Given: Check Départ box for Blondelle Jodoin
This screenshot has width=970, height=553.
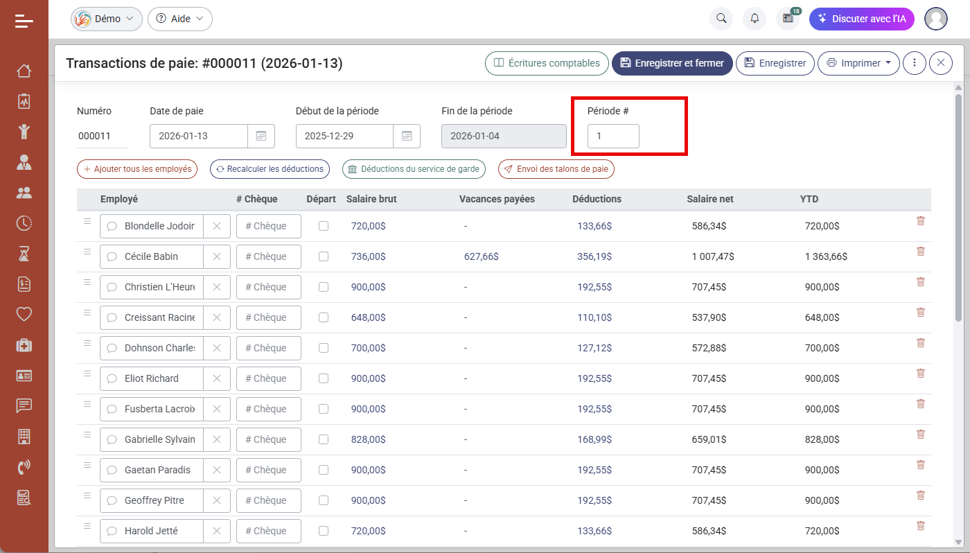Looking at the screenshot, I should [x=324, y=226].
